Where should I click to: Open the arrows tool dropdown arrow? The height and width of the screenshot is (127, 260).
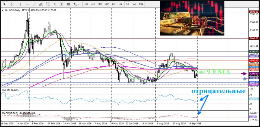pos(79,4)
